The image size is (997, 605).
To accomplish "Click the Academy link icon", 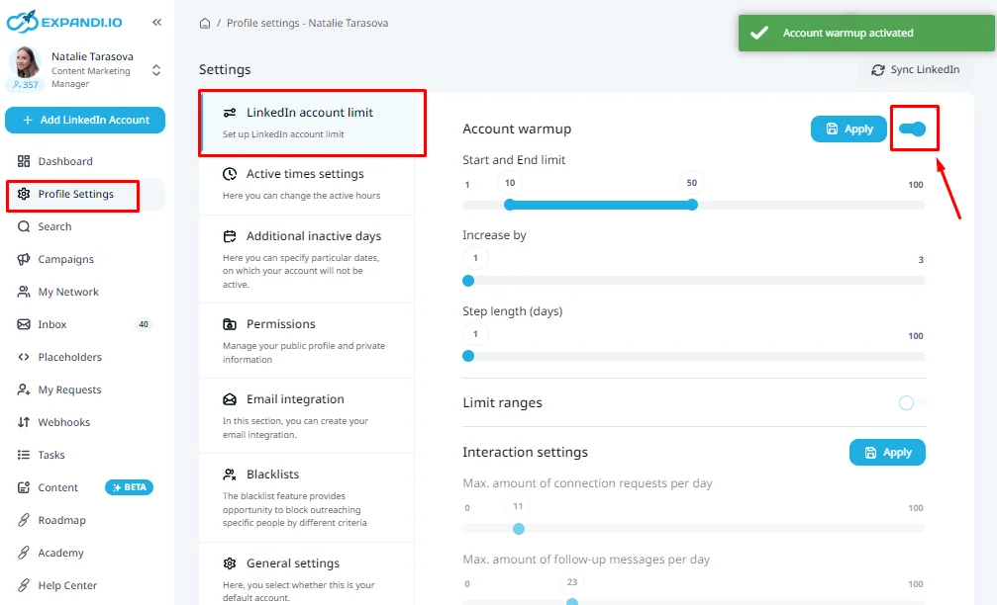I will tap(24, 553).
